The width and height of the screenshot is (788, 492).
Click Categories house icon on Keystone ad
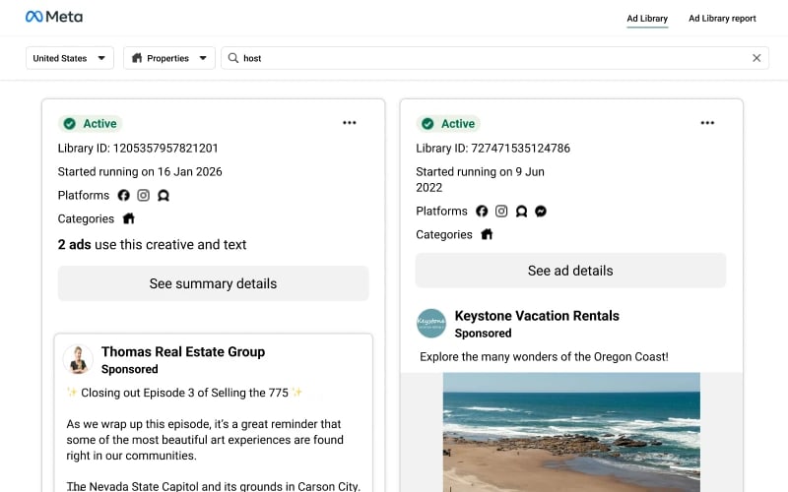487,234
